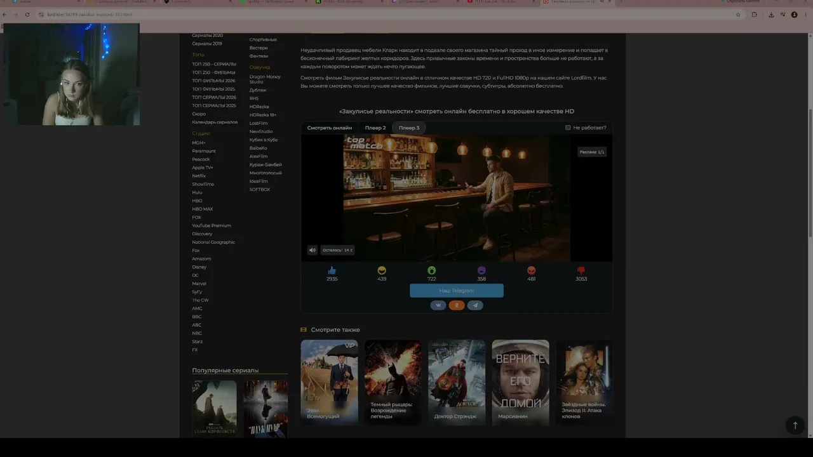Viewport: 813px width, 457px height.
Task: Open the Эван Всемогущий movie card
Action: pos(329,382)
